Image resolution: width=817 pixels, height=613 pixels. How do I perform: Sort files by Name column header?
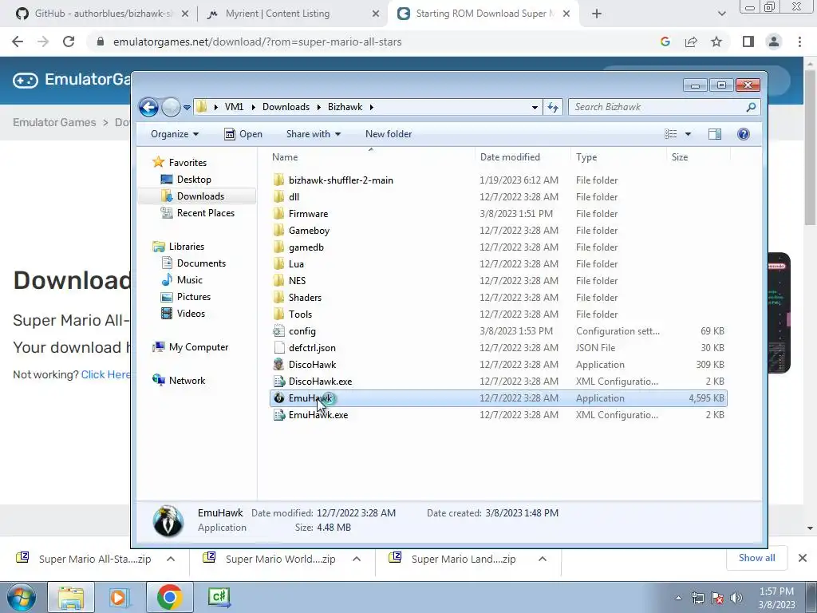point(285,157)
